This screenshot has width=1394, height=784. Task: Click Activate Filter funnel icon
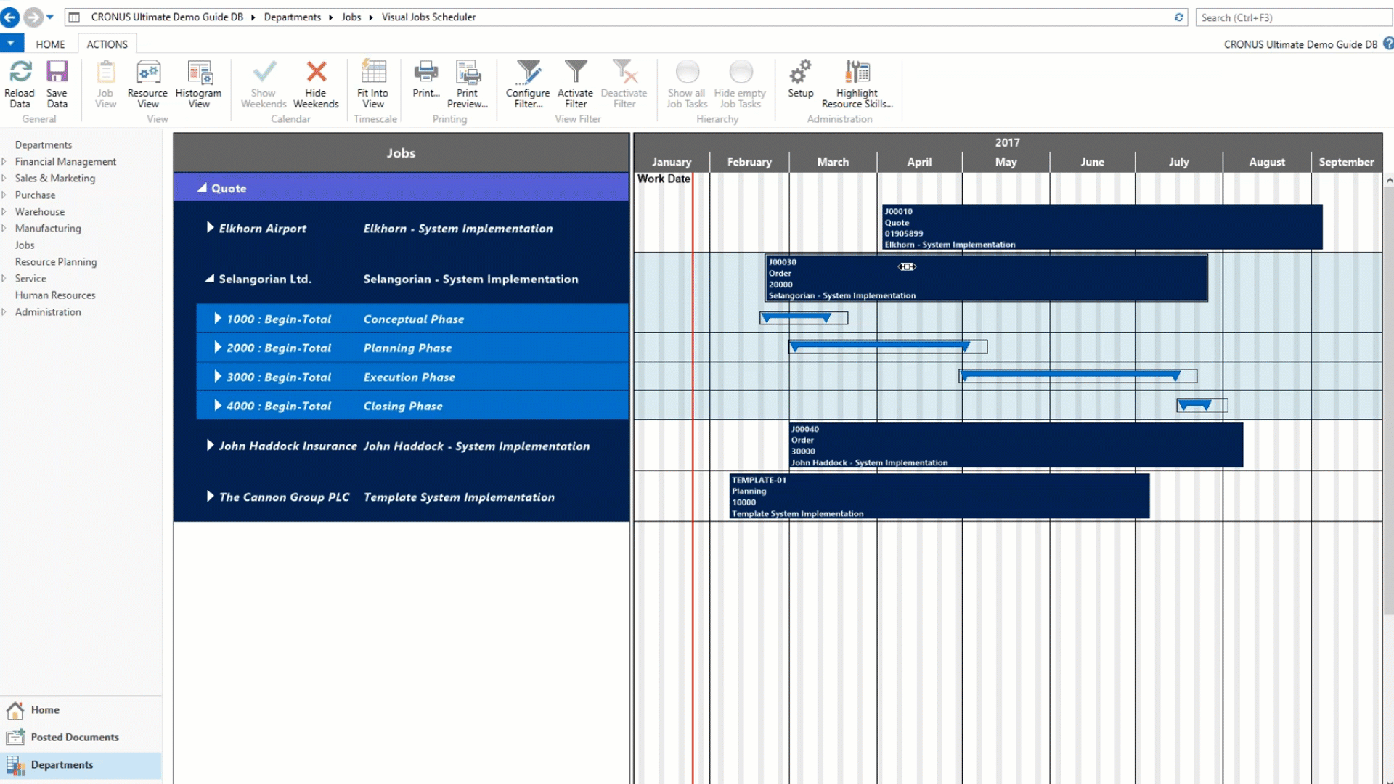coord(576,71)
